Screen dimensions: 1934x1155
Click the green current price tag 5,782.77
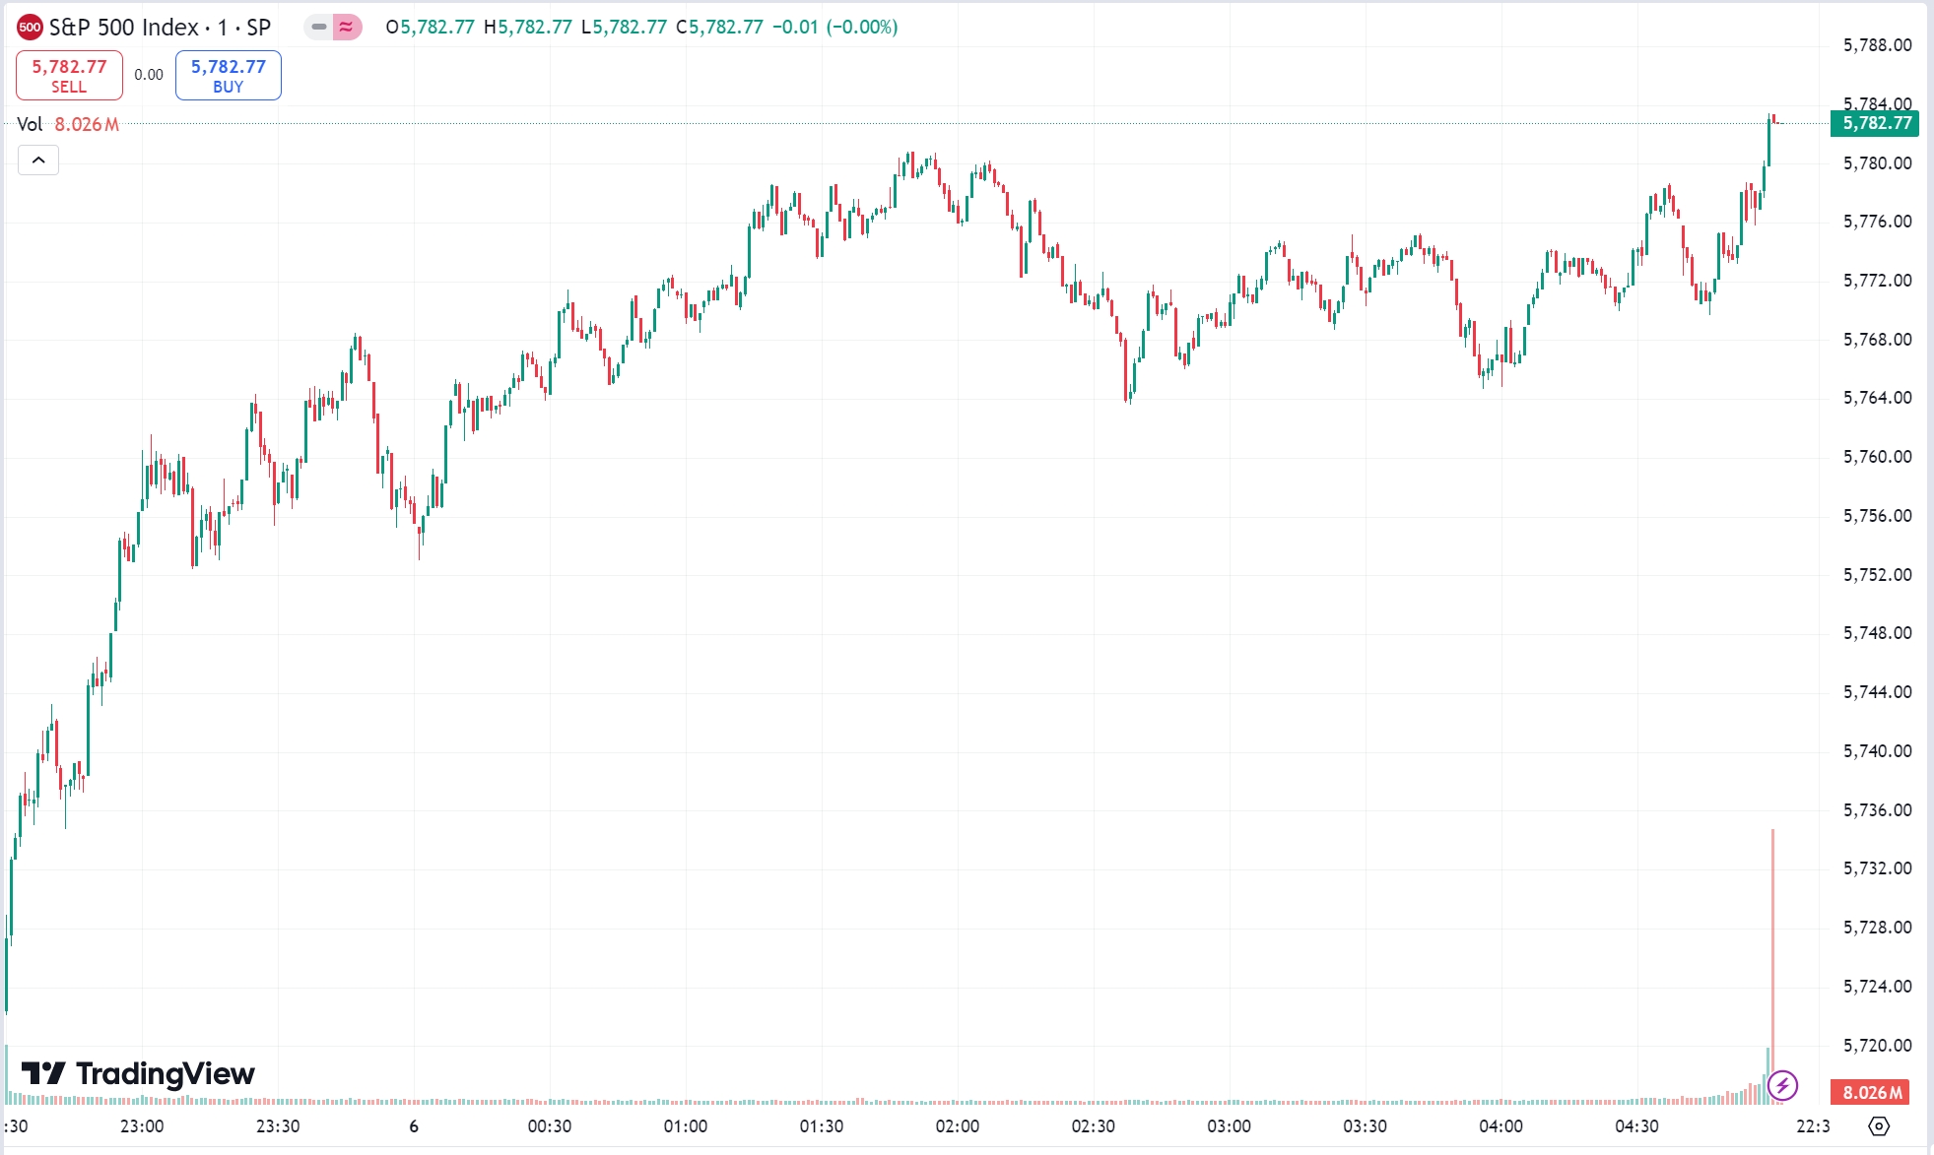tap(1873, 125)
